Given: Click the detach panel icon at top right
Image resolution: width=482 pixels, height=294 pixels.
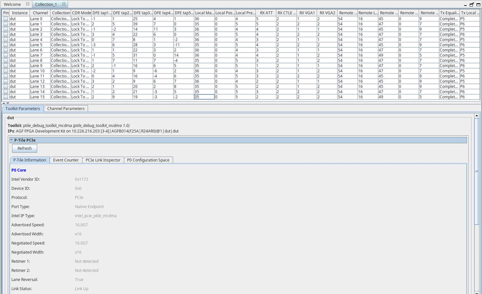Looking at the screenshot, I should (x=471, y=4).
